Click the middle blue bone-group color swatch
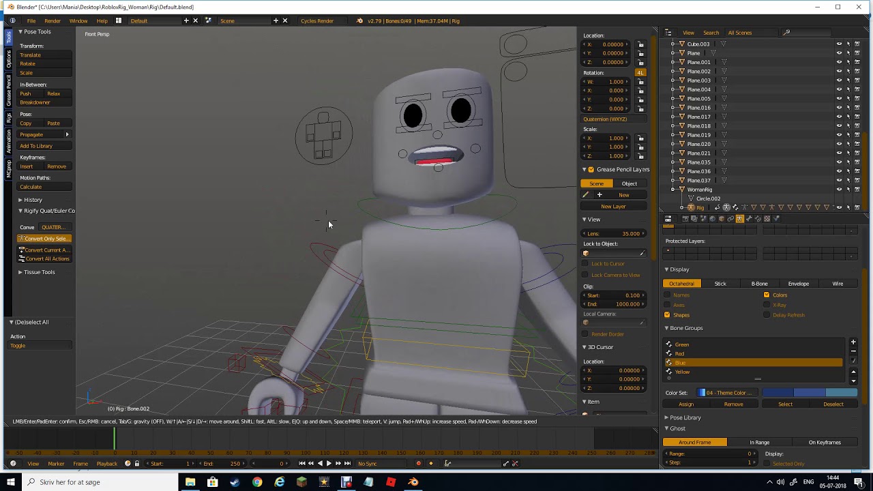The width and height of the screenshot is (873, 491). click(810, 393)
